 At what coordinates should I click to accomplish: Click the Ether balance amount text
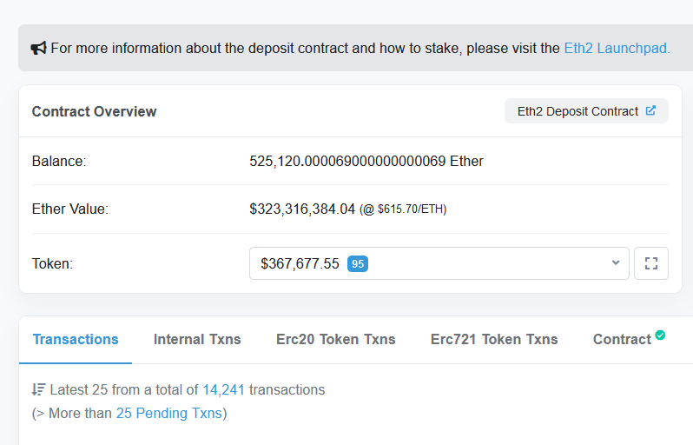point(366,161)
